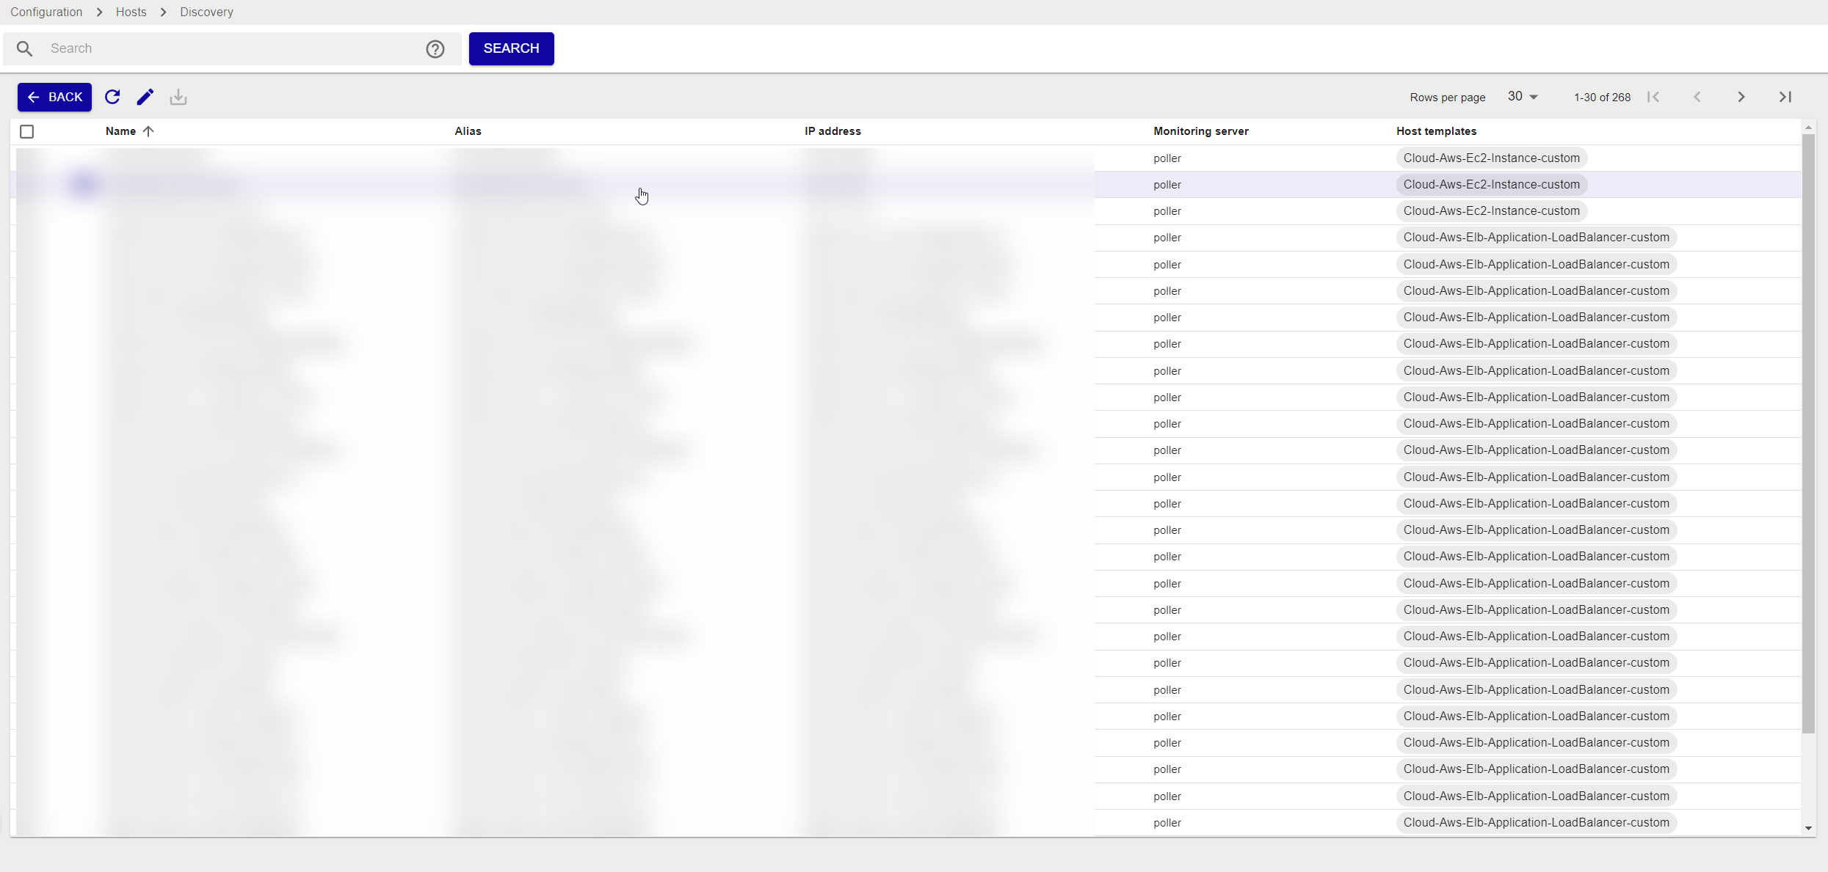Open Configuration breadcrumb item

(x=46, y=12)
